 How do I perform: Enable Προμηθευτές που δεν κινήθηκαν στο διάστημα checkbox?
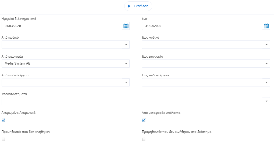[144, 139]
